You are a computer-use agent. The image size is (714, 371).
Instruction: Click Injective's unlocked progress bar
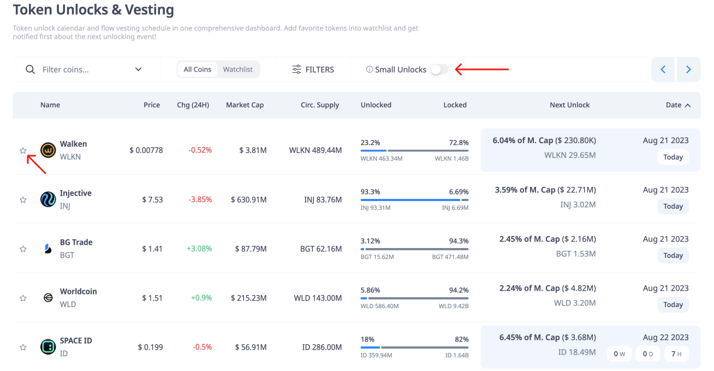pyautogui.click(x=414, y=200)
